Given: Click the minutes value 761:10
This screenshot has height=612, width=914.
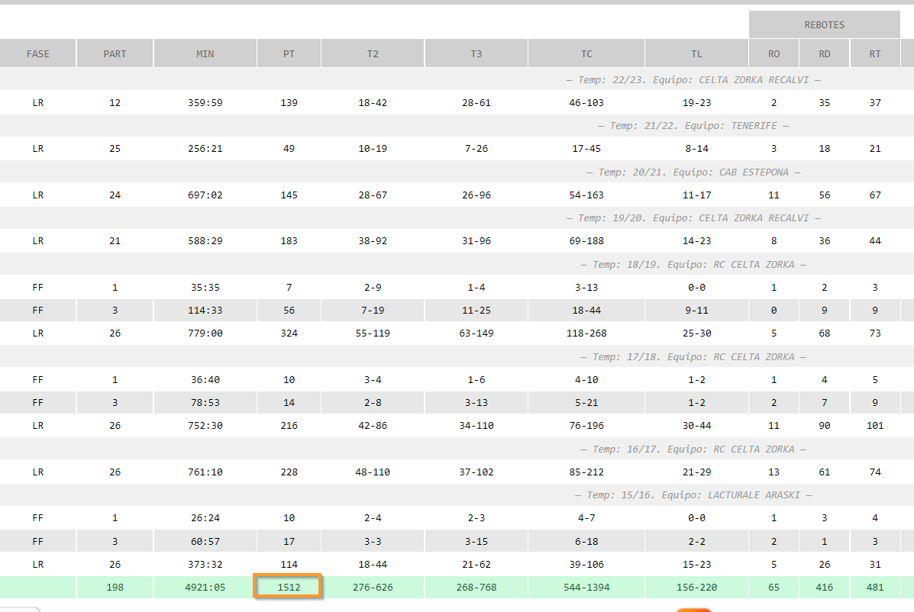Looking at the screenshot, I should pos(205,472).
